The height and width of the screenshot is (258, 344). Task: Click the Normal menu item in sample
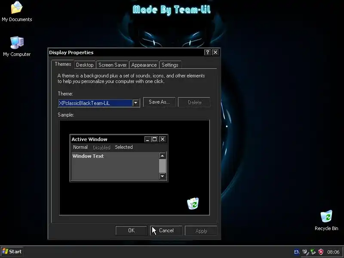[x=80, y=147]
